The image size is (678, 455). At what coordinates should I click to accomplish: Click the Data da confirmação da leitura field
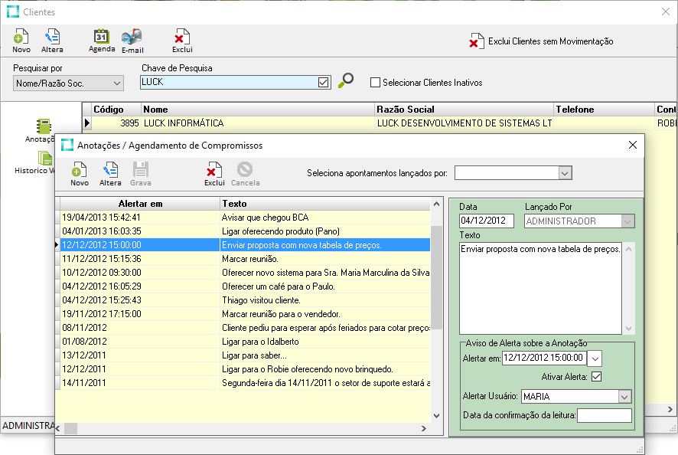604,414
